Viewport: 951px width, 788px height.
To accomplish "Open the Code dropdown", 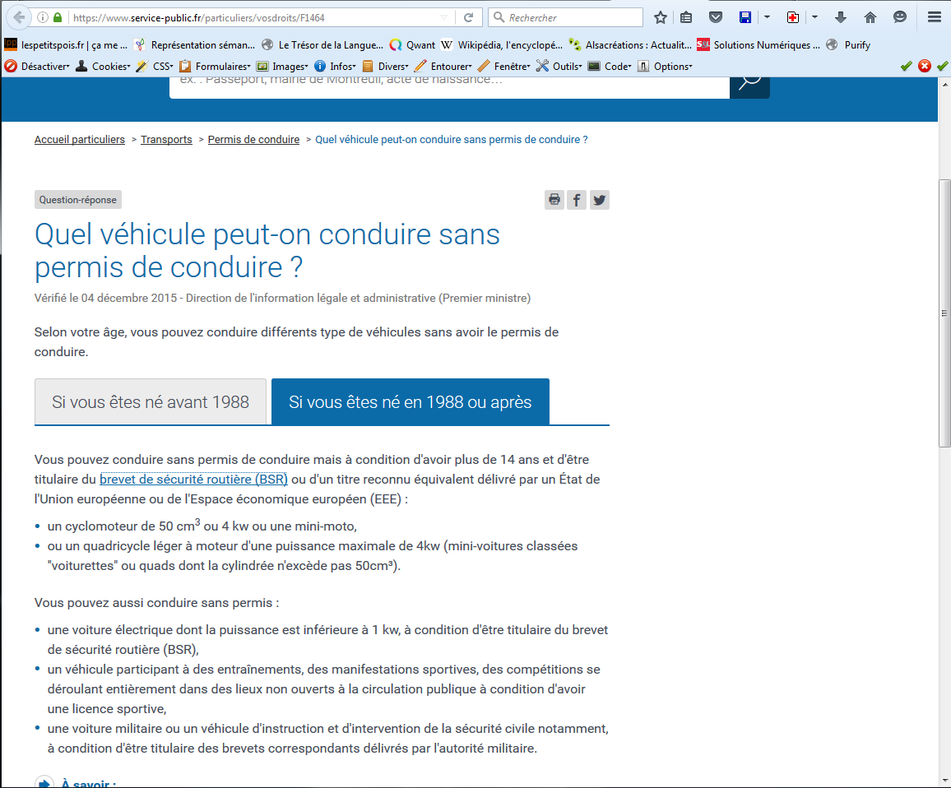I will (x=610, y=66).
